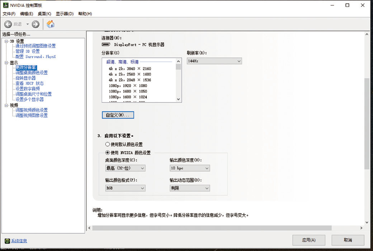Click the DisplayPort connector icon
The width and height of the screenshot is (373, 251).
(106, 44)
